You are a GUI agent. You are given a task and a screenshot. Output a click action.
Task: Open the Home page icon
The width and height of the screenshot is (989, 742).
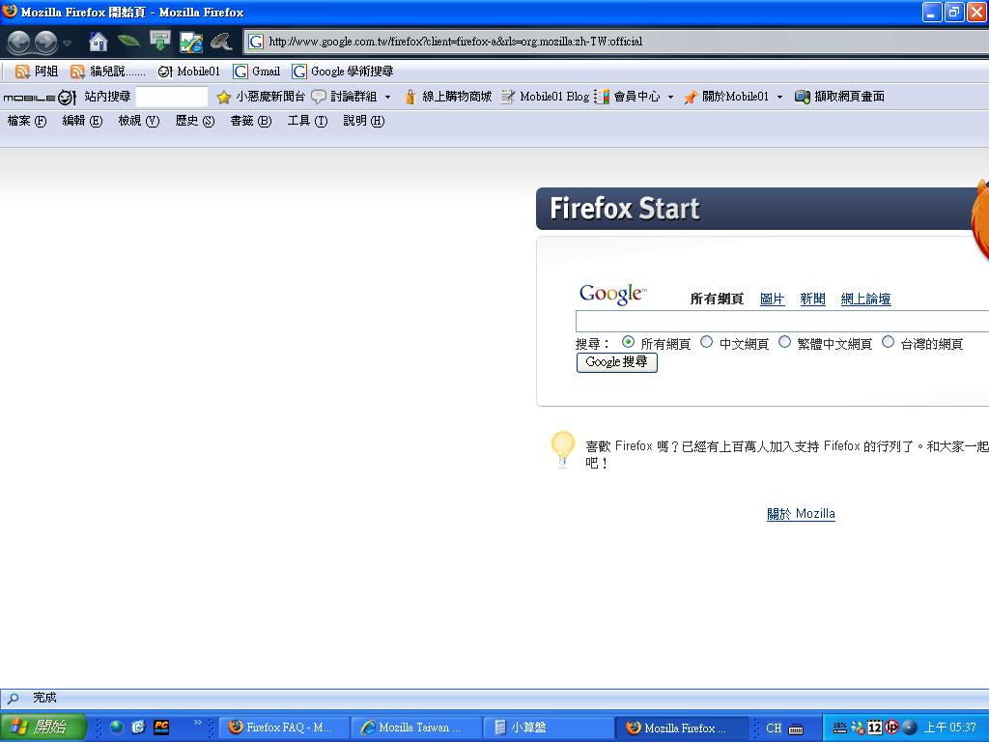98,42
